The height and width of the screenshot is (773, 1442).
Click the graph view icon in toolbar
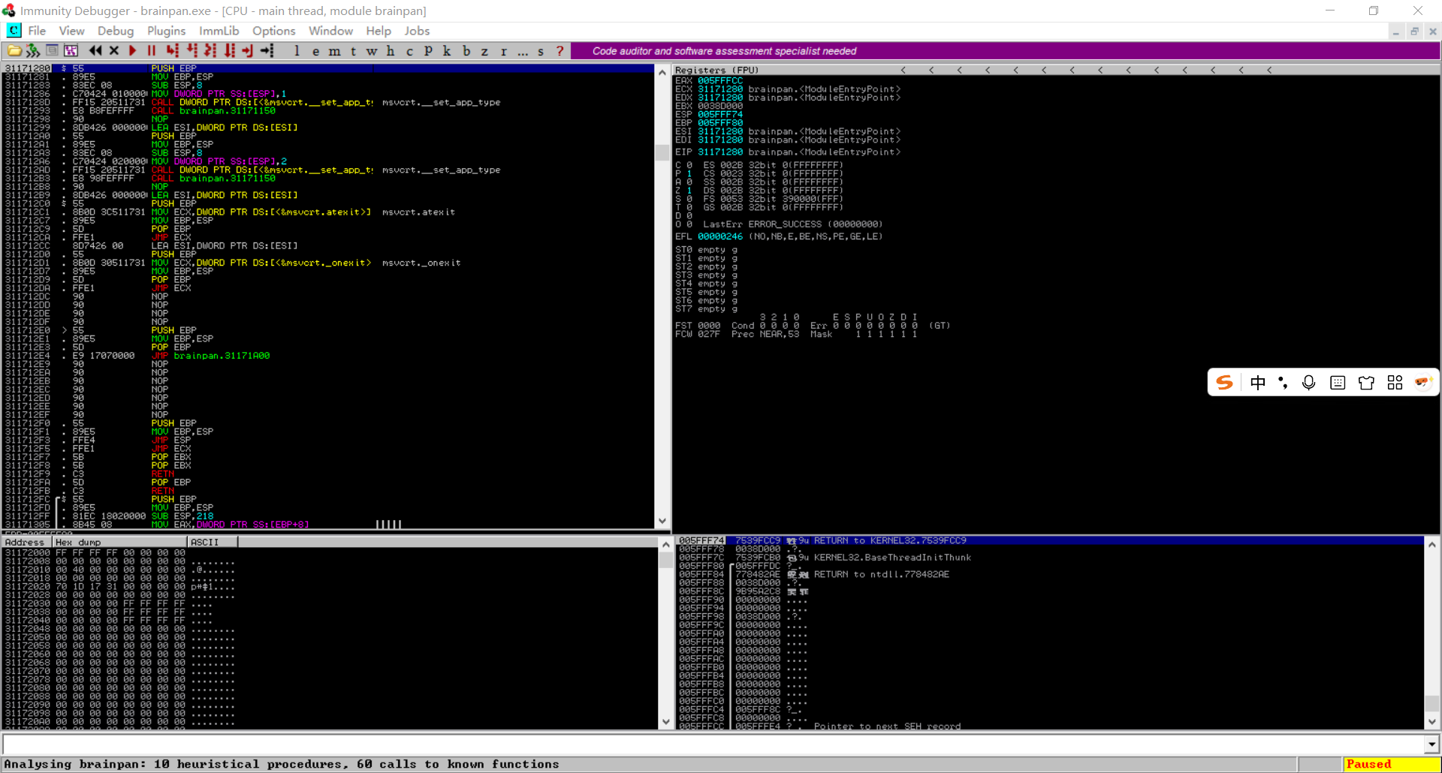(x=71, y=50)
